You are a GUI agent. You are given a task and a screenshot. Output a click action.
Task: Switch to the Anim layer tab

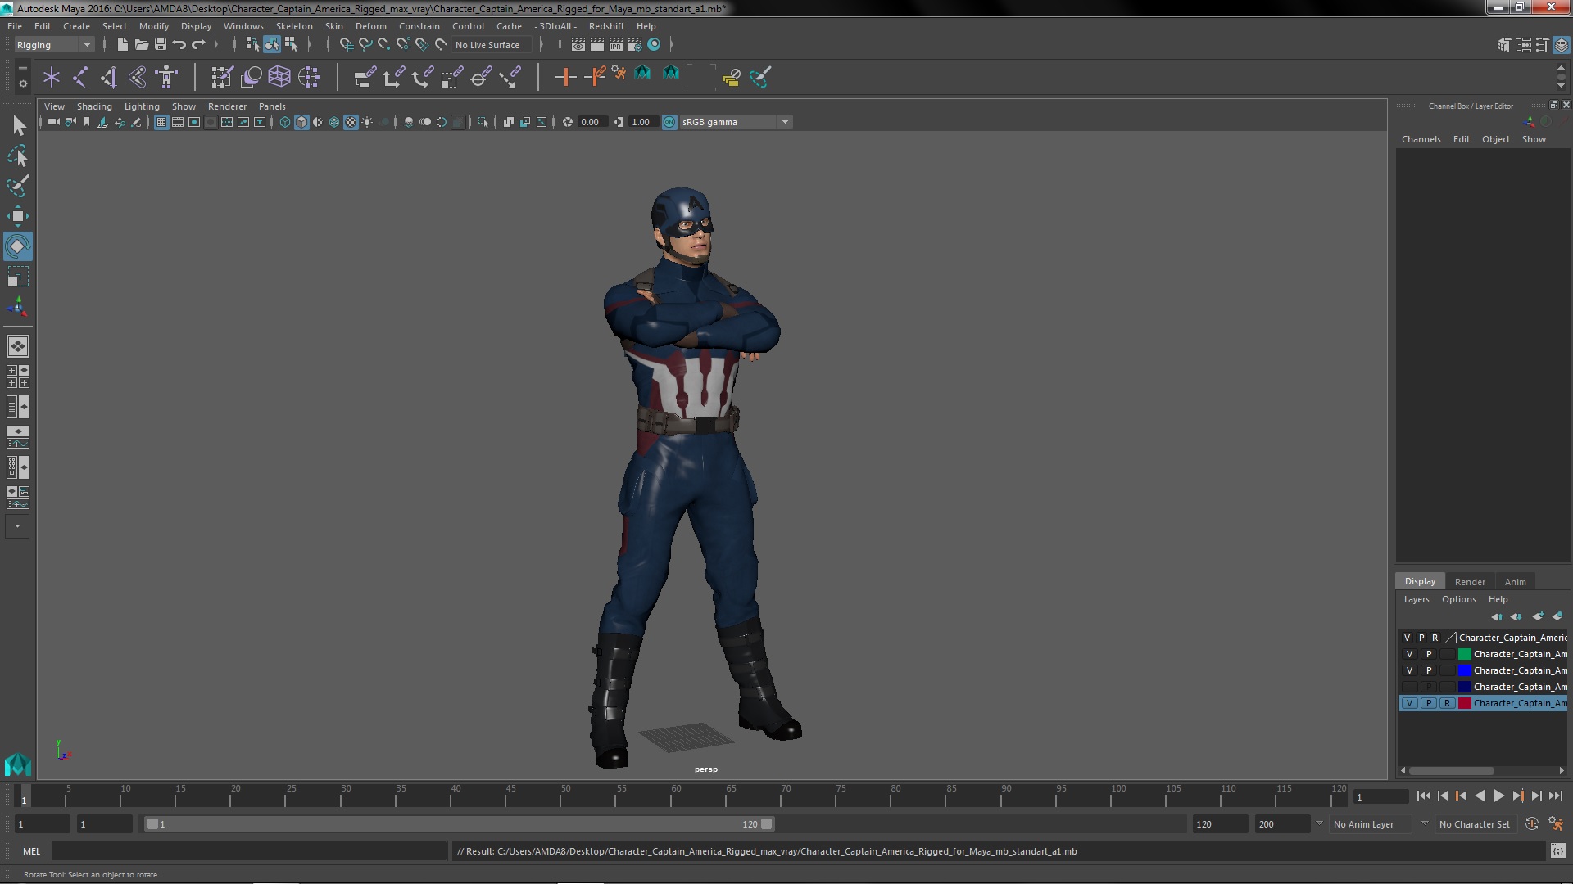(x=1515, y=582)
